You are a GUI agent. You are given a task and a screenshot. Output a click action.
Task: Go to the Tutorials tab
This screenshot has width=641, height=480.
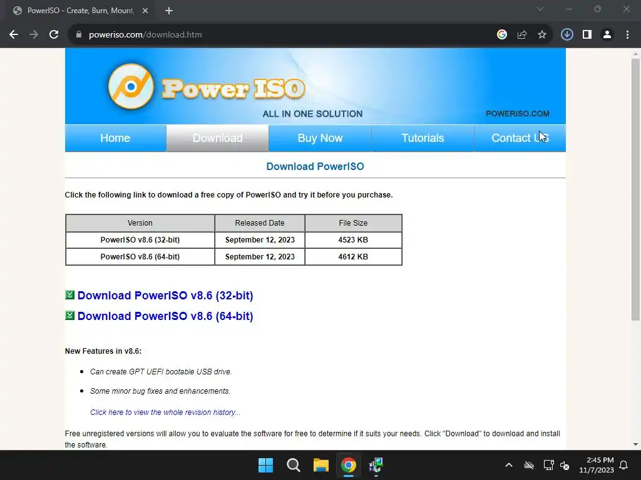(423, 138)
